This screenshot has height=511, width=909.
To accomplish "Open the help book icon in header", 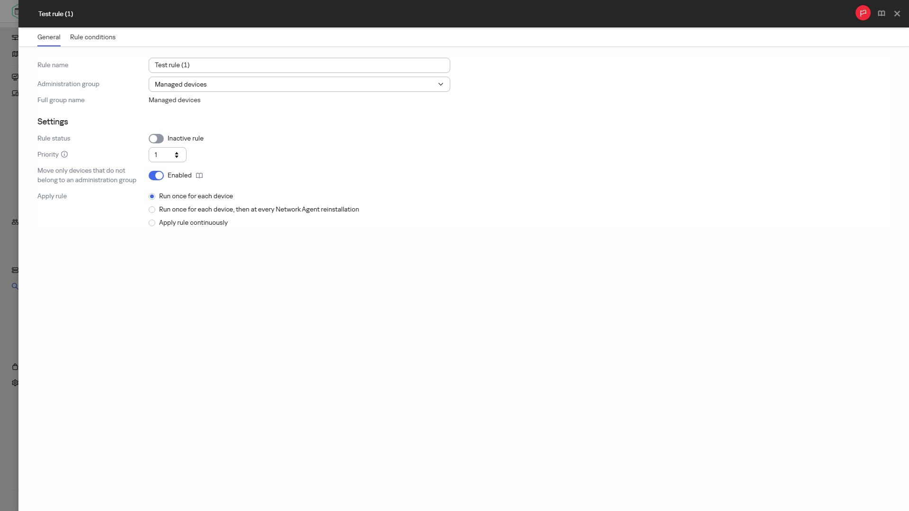I will pyautogui.click(x=882, y=14).
